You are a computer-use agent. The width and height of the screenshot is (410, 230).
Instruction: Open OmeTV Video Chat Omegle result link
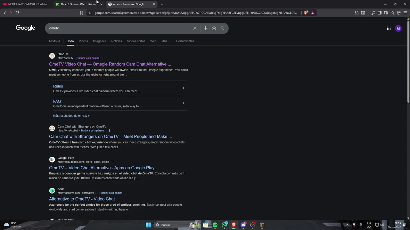pyautogui.click(x=110, y=64)
